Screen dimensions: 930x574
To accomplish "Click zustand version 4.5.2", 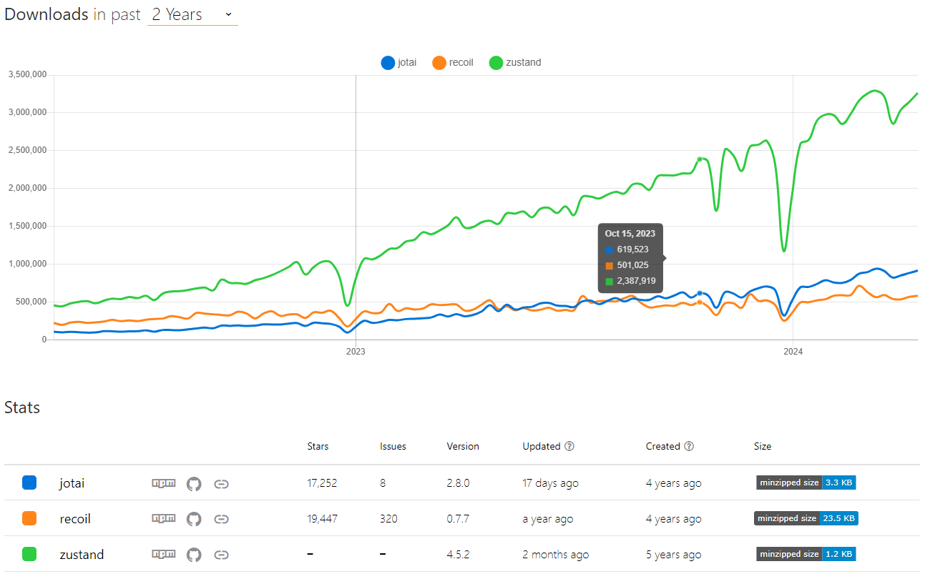I will (458, 555).
